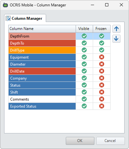The width and height of the screenshot is (129, 149).
Task: Freeze the Exported Status column
Action: [102, 106]
